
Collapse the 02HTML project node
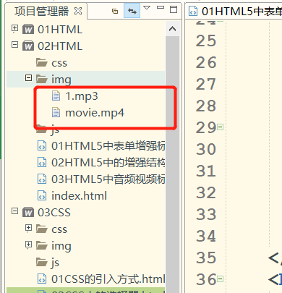point(14,45)
